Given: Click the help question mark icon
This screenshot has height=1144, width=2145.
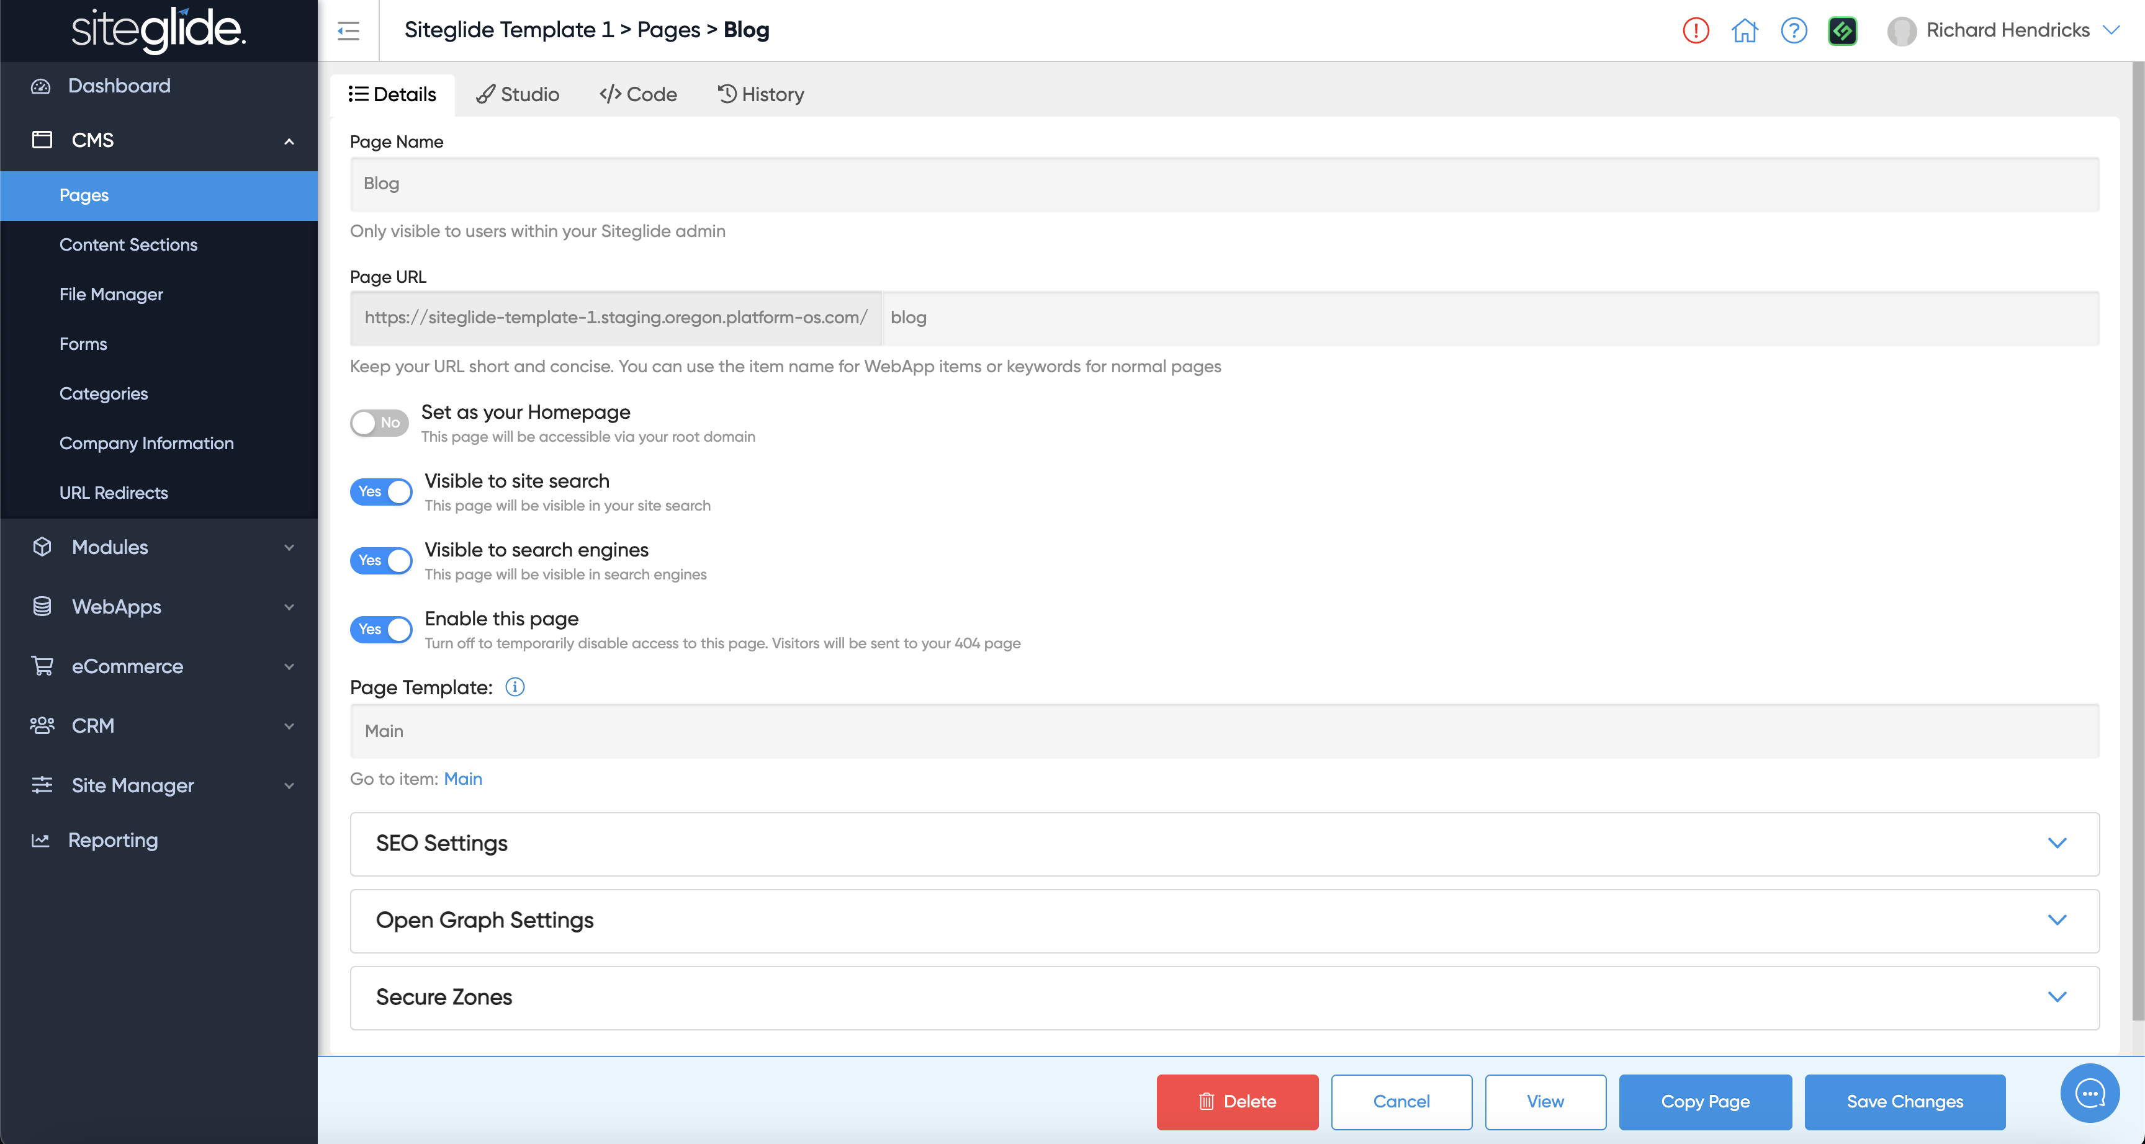Looking at the screenshot, I should (x=1794, y=31).
